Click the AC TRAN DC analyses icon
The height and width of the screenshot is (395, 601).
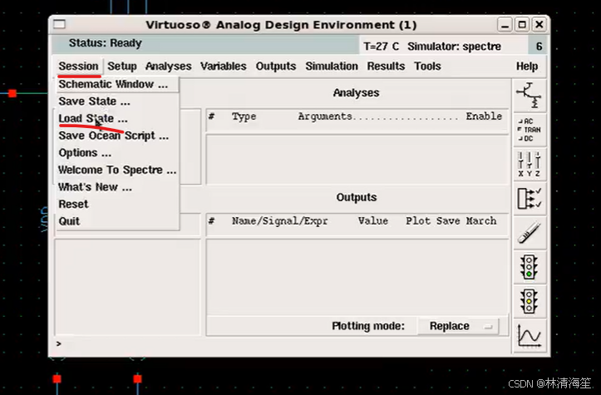click(529, 130)
